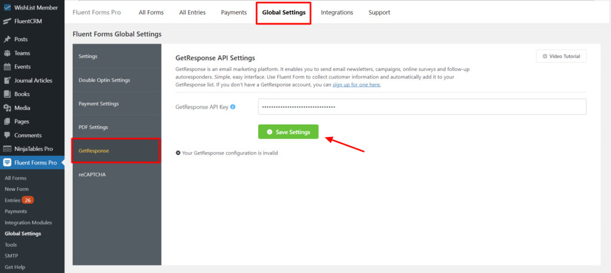The image size is (611, 273).
Task: Open All Forms in the WordPress submenu
Action: [x=16, y=178]
